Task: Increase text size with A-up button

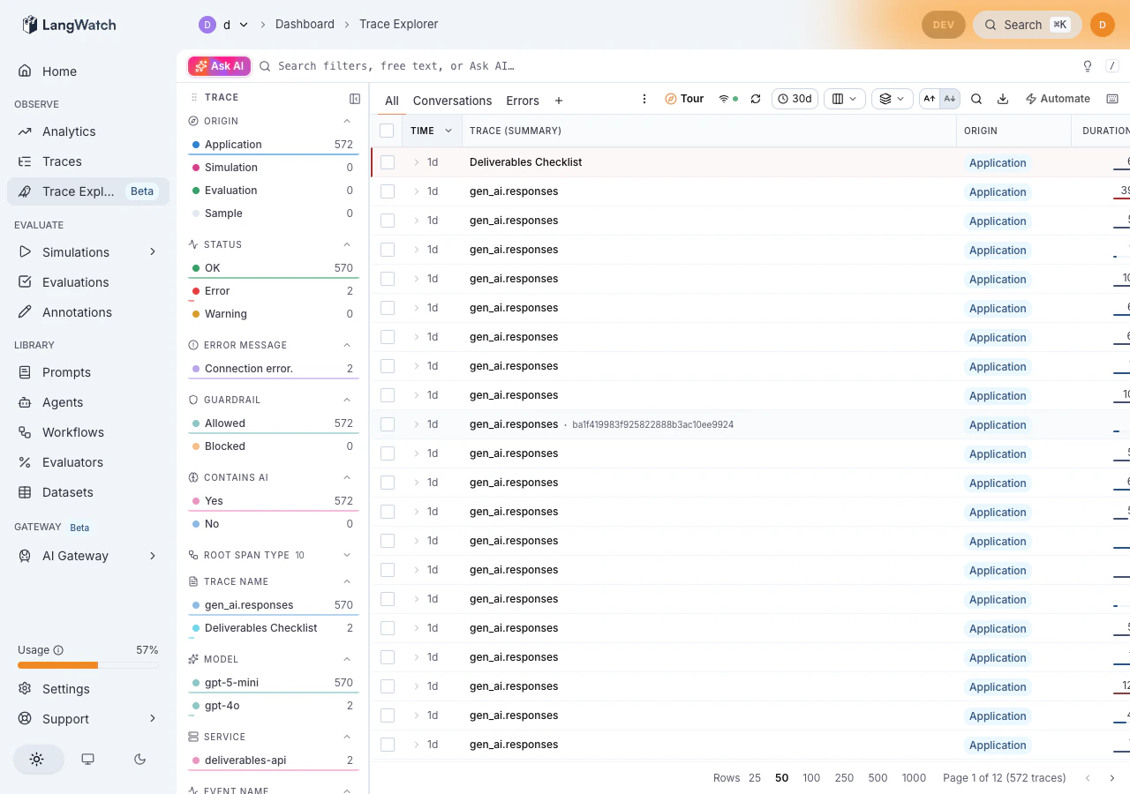Action: tap(929, 99)
